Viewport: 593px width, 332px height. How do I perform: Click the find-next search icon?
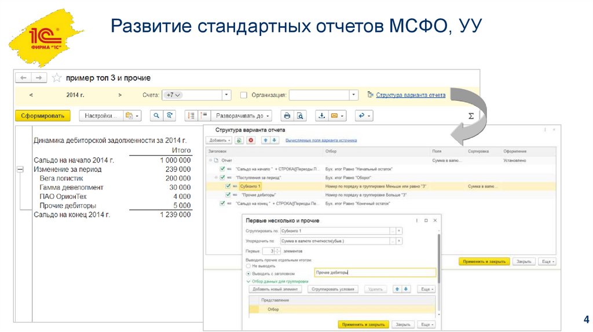click(x=170, y=116)
